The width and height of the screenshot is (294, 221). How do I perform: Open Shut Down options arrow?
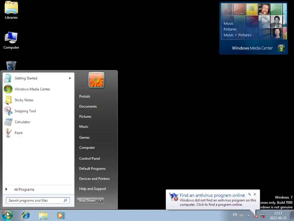[x=101, y=201]
